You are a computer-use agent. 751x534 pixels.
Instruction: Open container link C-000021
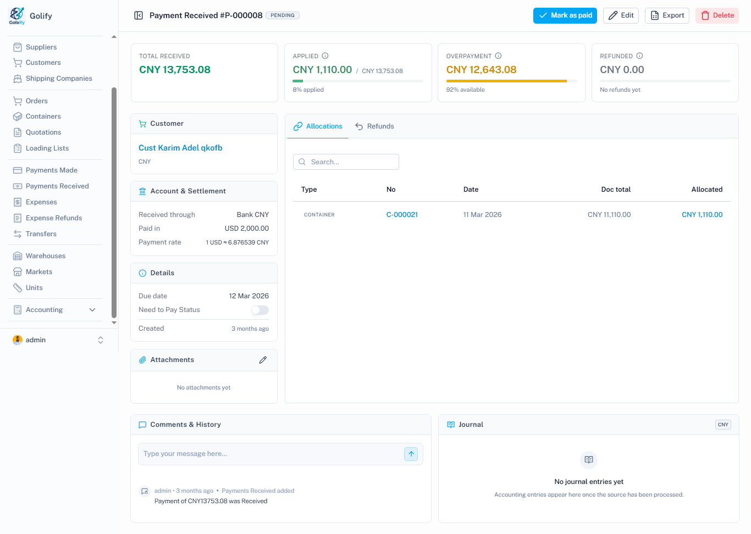coord(402,215)
